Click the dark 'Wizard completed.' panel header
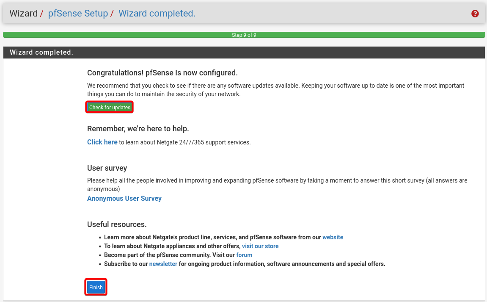The image size is (487, 302). 244,53
